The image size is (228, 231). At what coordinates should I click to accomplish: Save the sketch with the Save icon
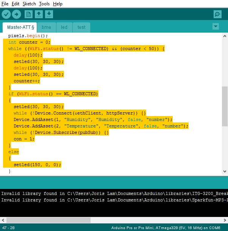click(x=49, y=14)
